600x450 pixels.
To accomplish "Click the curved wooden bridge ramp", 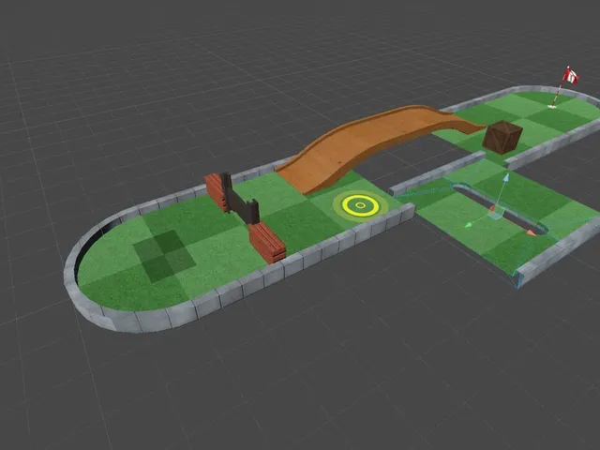I will tap(376, 144).
